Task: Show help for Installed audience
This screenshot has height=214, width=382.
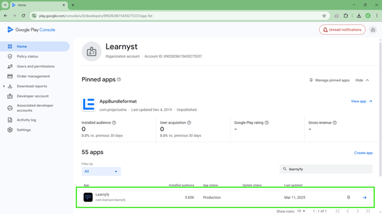Action: (114, 123)
